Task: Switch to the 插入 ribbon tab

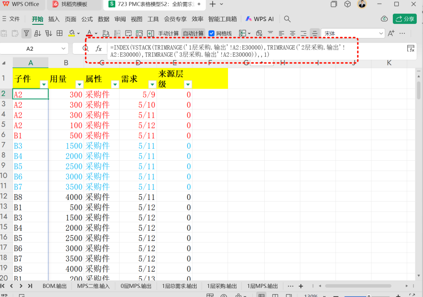Action: coord(54,19)
